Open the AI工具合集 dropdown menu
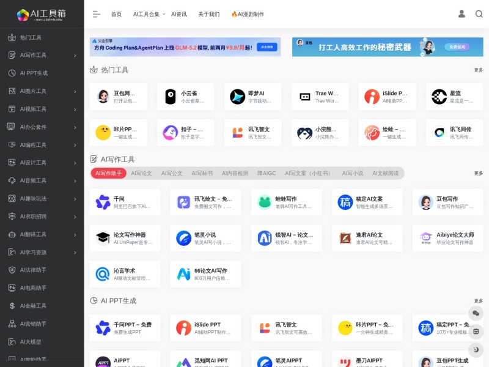This screenshot has width=489, height=367. pyautogui.click(x=149, y=14)
